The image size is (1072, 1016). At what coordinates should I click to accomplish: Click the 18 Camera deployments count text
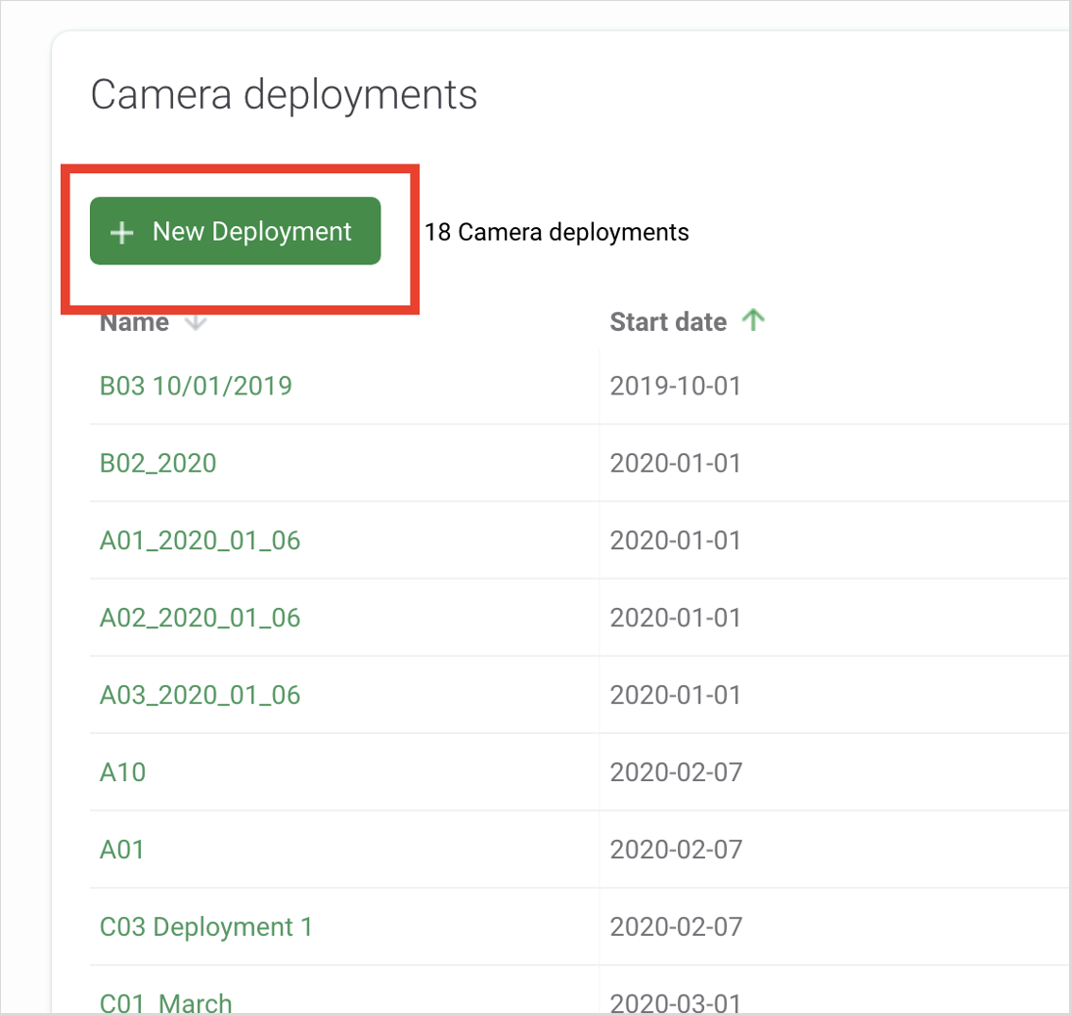(x=557, y=232)
